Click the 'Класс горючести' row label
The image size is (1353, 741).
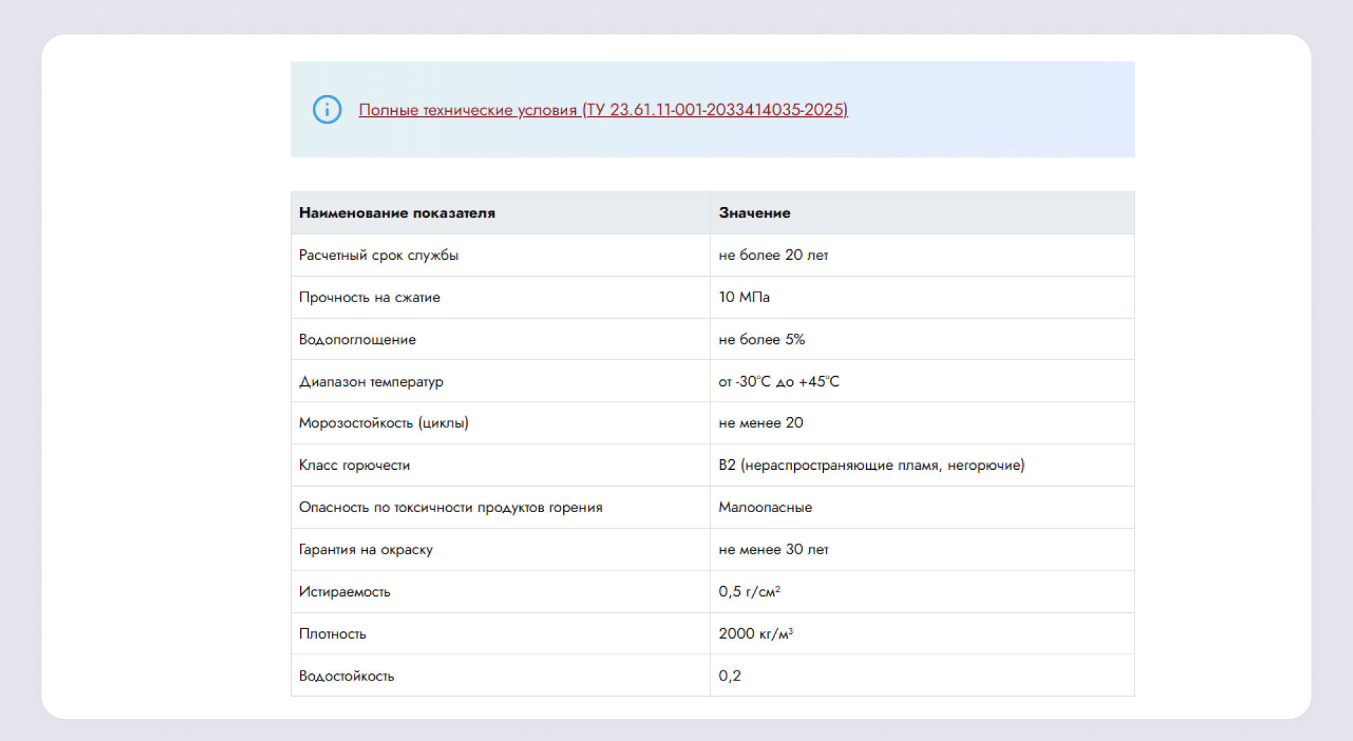click(354, 465)
